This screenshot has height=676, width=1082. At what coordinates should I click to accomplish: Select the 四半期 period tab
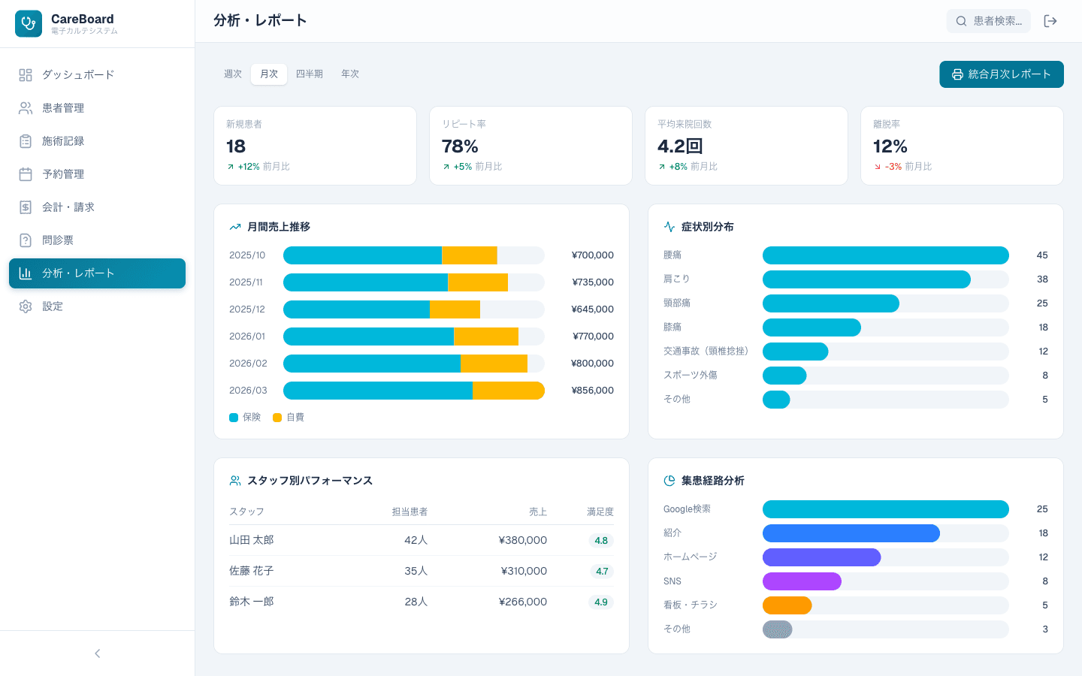[310, 74]
